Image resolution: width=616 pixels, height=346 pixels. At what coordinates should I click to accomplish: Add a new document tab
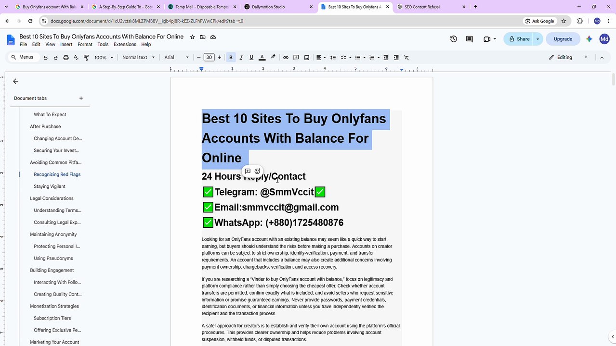coord(81,98)
